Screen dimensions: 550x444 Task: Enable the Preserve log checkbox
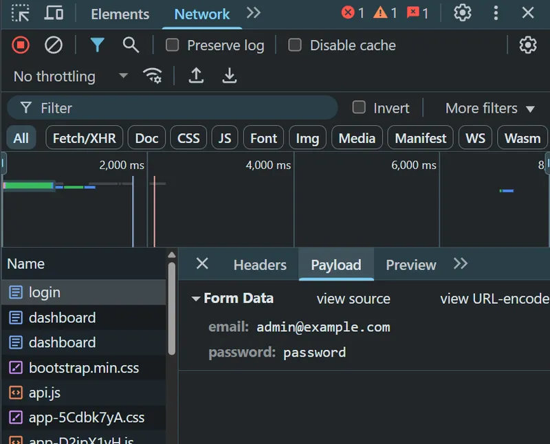173,45
